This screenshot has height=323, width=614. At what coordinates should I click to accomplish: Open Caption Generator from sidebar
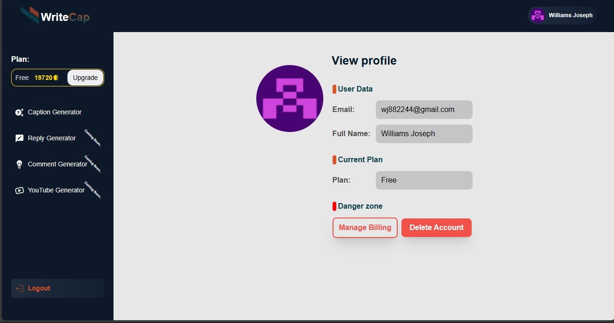(x=58, y=112)
